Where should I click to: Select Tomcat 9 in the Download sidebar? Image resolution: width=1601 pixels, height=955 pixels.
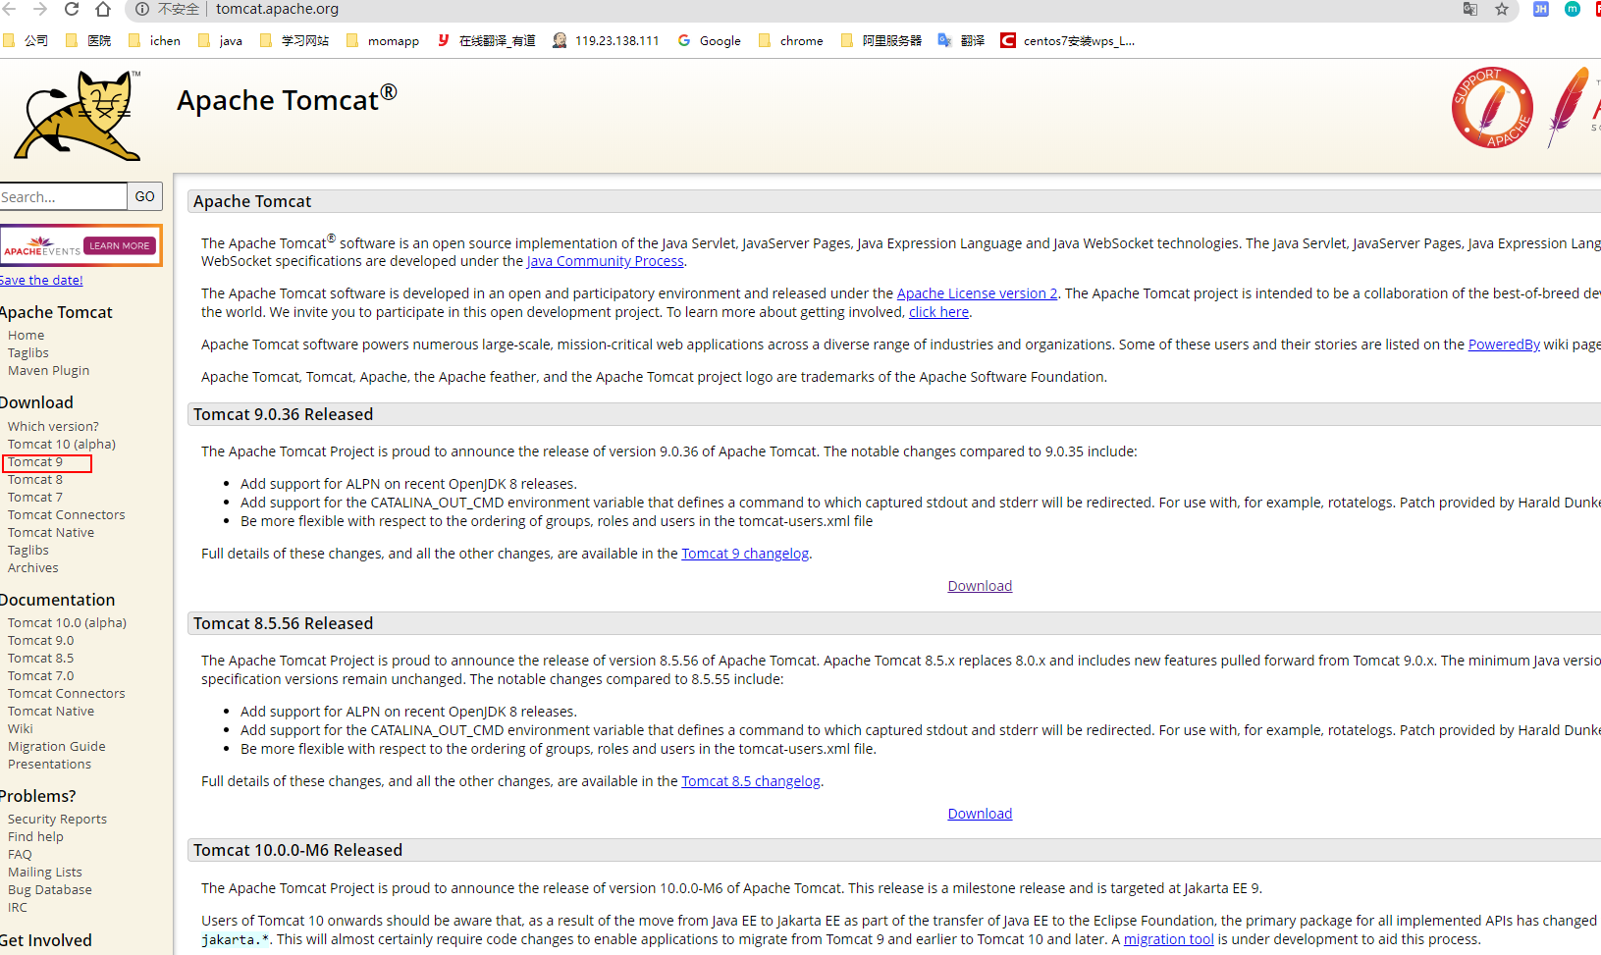(34, 461)
